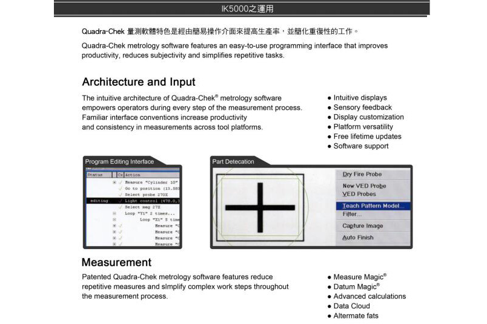Select the Measure "Cylinder 10" program step

(x=151, y=183)
